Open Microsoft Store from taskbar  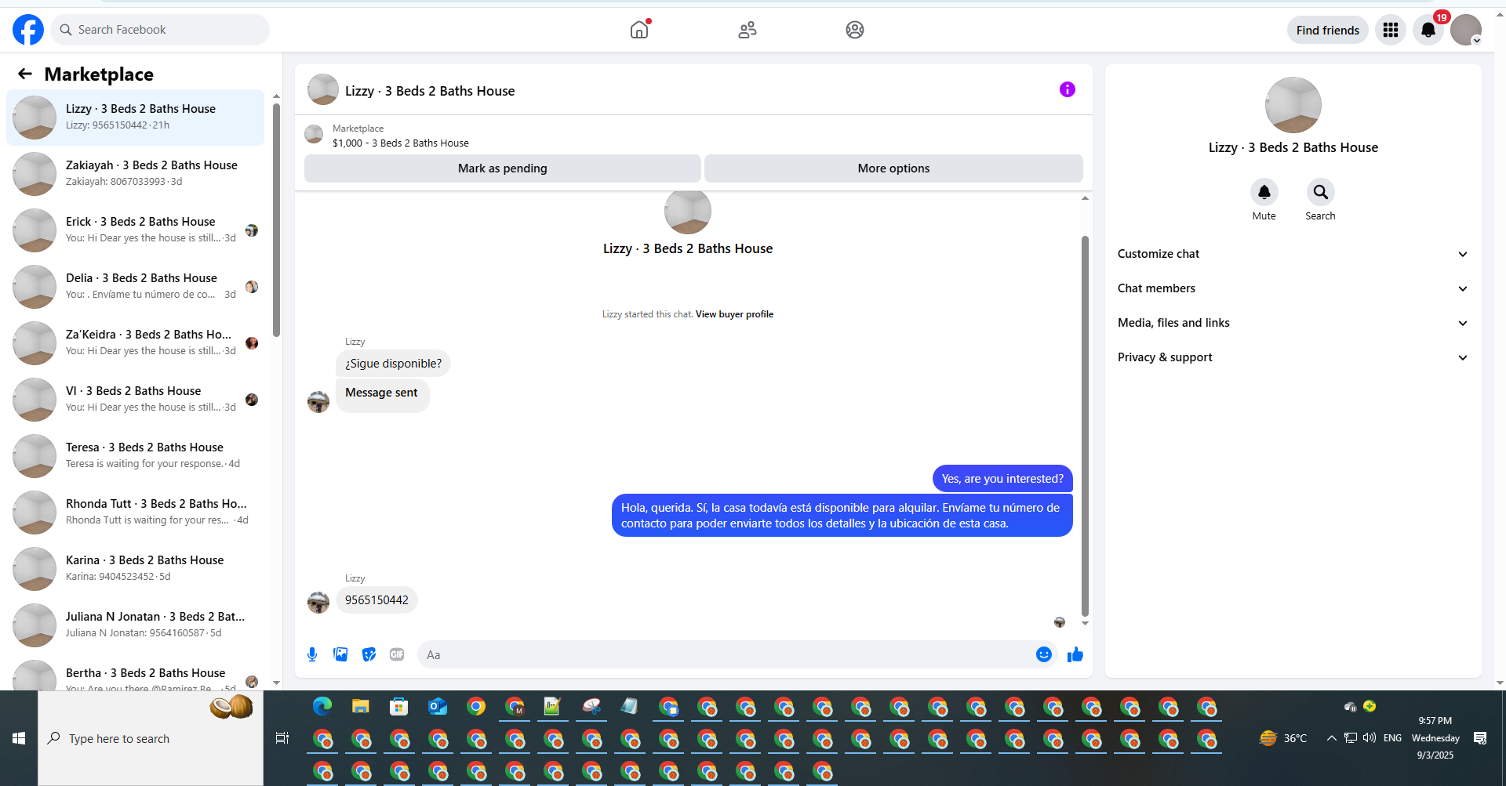click(x=399, y=707)
